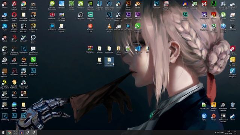Screen dimensions: 240x135
Task: Switch to OBS in the taskbar
Action: click(x=15, y=132)
